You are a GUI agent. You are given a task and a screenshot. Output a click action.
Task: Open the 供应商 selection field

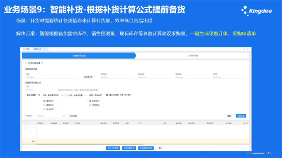pos(229,77)
